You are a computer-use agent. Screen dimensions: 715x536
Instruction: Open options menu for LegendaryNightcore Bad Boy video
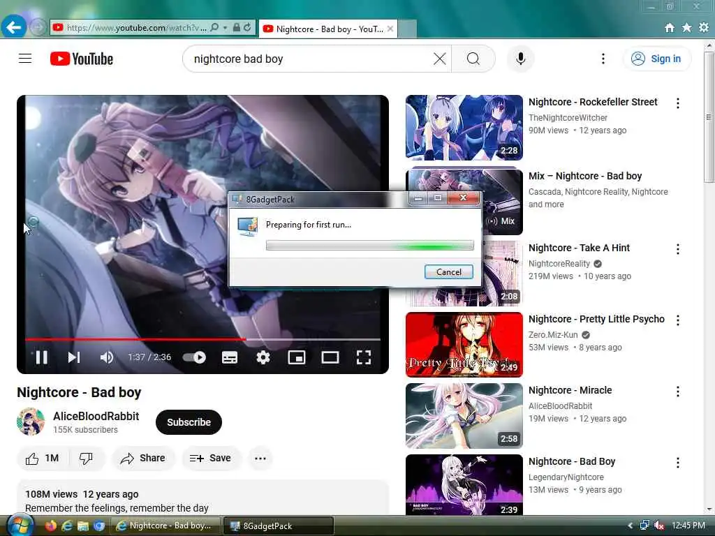pos(677,463)
